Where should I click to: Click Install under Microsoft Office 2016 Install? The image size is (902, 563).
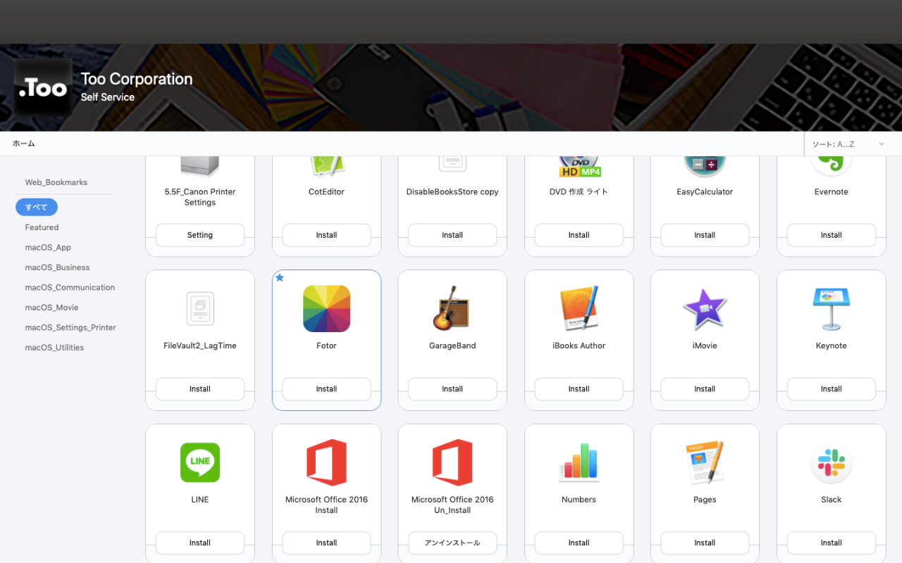coord(326,543)
